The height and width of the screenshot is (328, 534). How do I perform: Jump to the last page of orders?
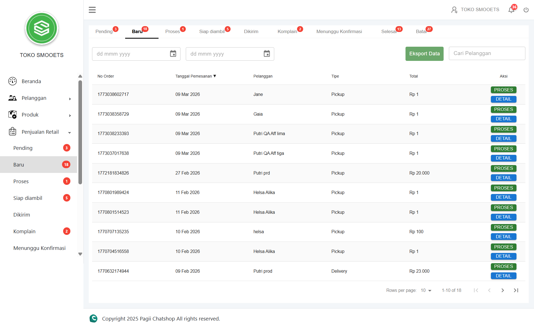pos(516,290)
